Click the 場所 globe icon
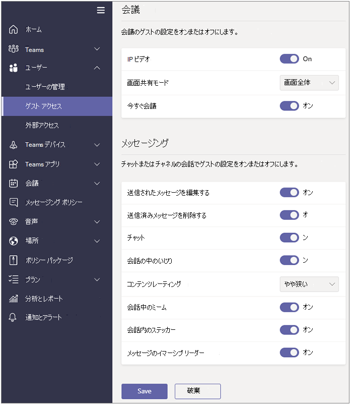This screenshot has width=351, height=405. pyautogui.click(x=14, y=241)
